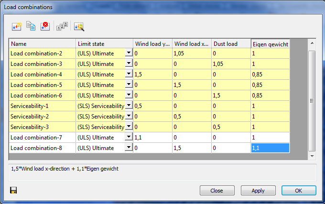Select Dust load value for Load combination-6
325x204 pixels.
pos(231,96)
